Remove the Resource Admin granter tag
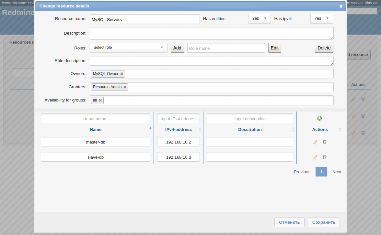The width and height of the screenshot is (381, 235). pyautogui.click(x=125, y=87)
